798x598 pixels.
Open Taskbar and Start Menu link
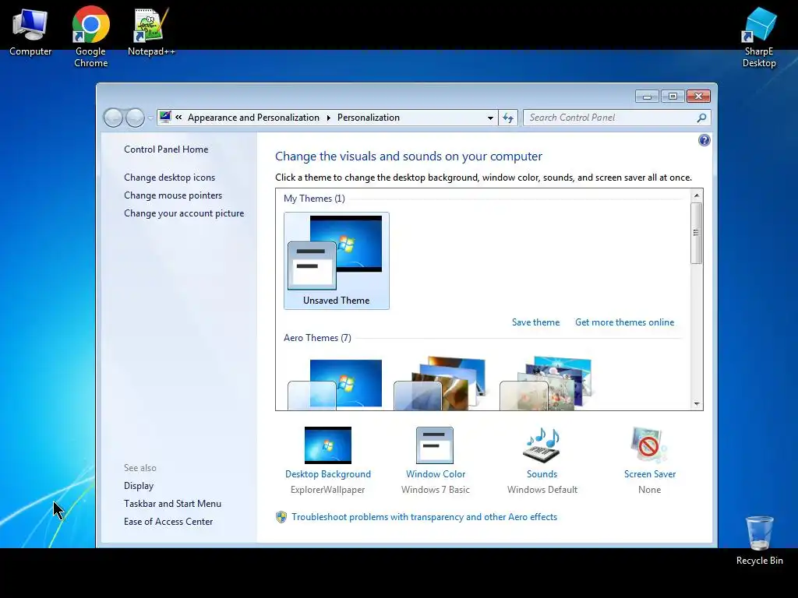click(x=172, y=504)
